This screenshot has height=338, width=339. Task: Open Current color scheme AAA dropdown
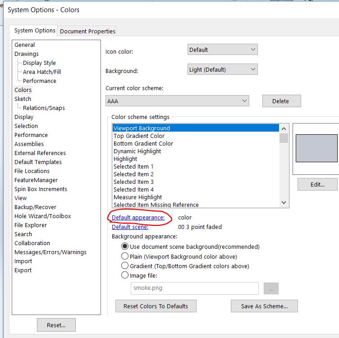[x=177, y=101]
